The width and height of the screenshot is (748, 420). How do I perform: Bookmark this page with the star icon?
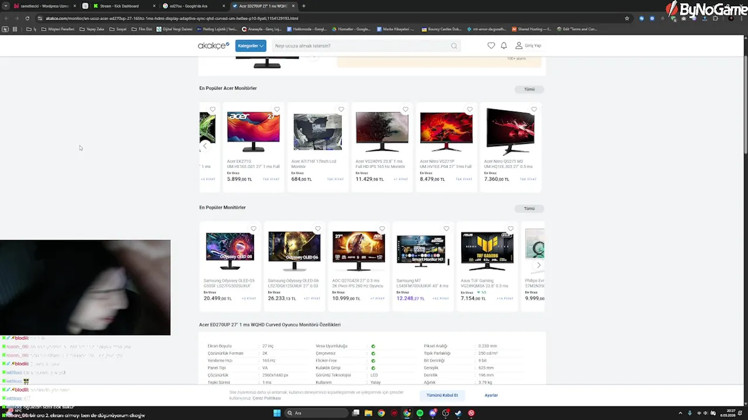[x=627, y=18]
